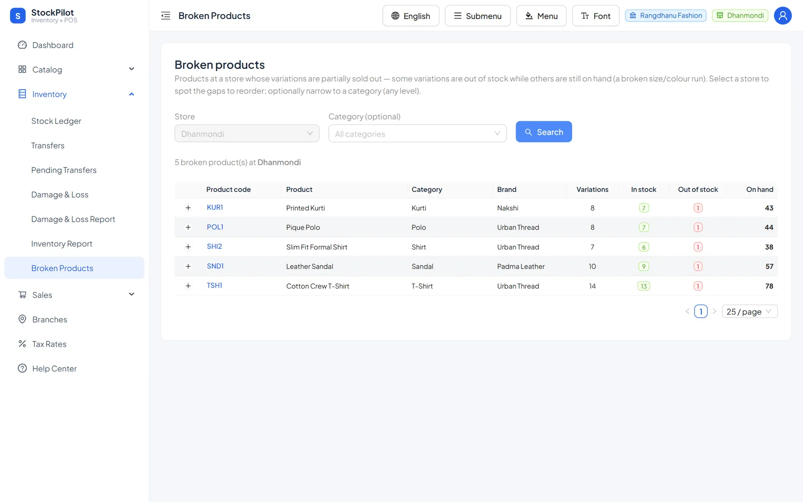
Task: Expand the Sales sidebar section
Action: tap(74, 295)
